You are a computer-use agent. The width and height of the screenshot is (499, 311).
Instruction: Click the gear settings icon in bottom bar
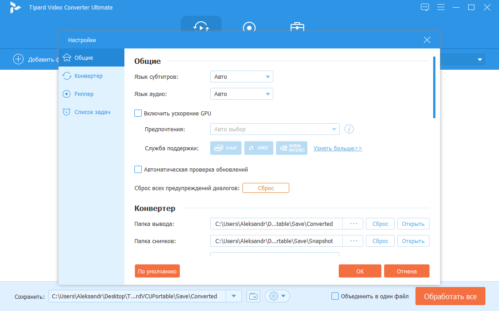pos(274,297)
